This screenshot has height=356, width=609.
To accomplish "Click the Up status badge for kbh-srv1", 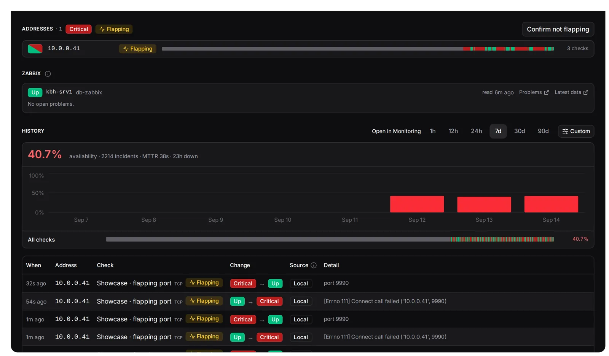I will [35, 92].
